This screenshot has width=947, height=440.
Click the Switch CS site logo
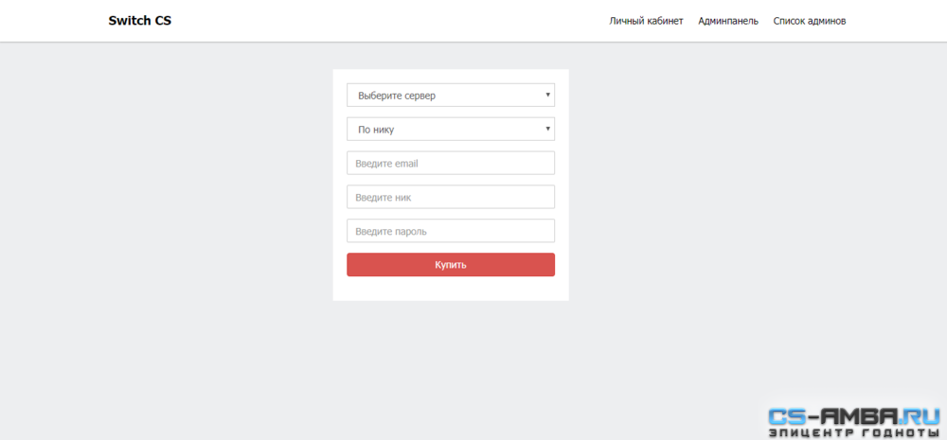(139, 21)
